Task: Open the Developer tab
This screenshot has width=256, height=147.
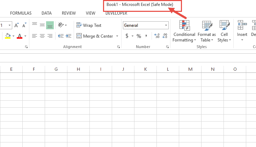Action: click(116, 13)
